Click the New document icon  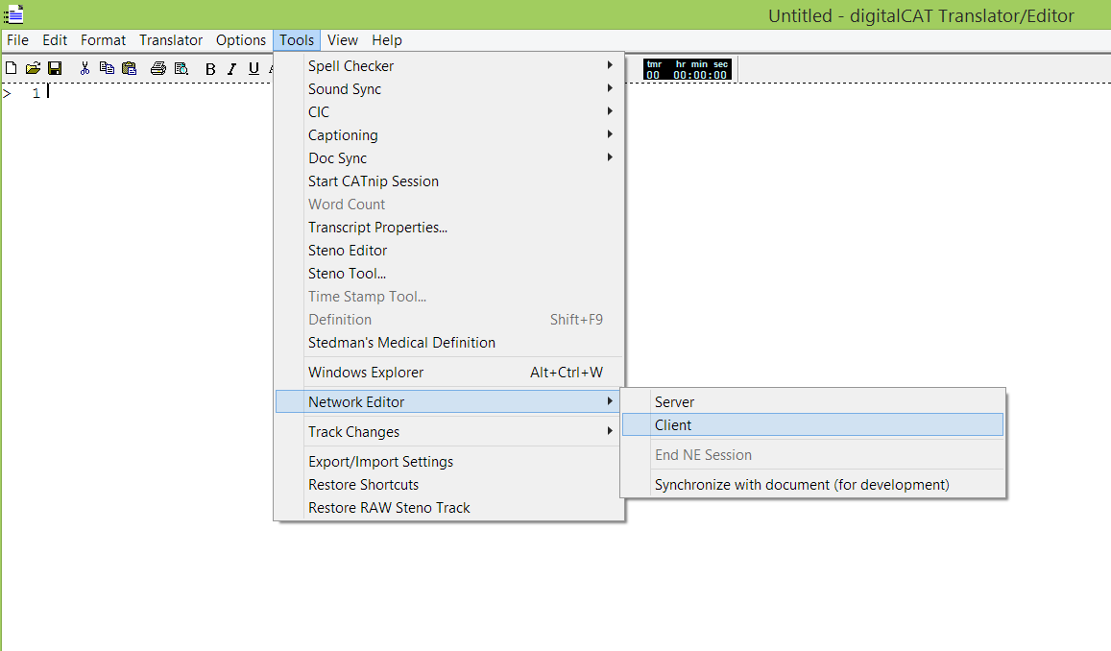coord(11,68)
